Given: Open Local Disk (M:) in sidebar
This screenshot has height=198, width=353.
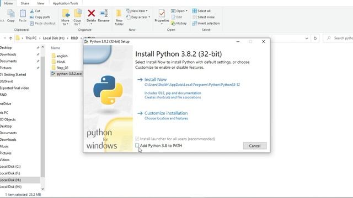Looking at the screenshot, I should tap(10, 187).
